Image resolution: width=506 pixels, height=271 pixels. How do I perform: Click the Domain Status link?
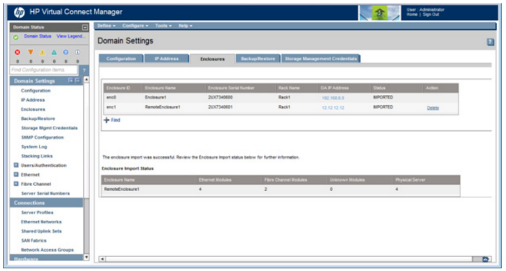[37, 36]
